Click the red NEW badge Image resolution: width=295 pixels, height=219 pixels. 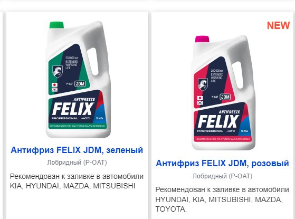(278, 25)
